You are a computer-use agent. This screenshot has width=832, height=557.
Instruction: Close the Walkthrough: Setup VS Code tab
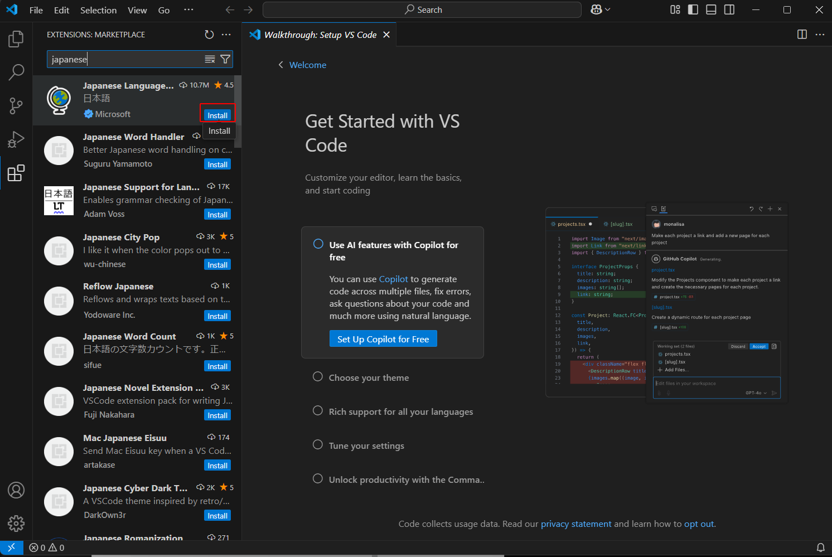[386, 35]
